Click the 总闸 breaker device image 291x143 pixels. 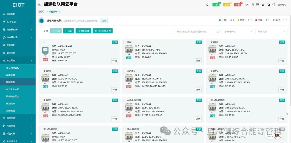point(129,49)
